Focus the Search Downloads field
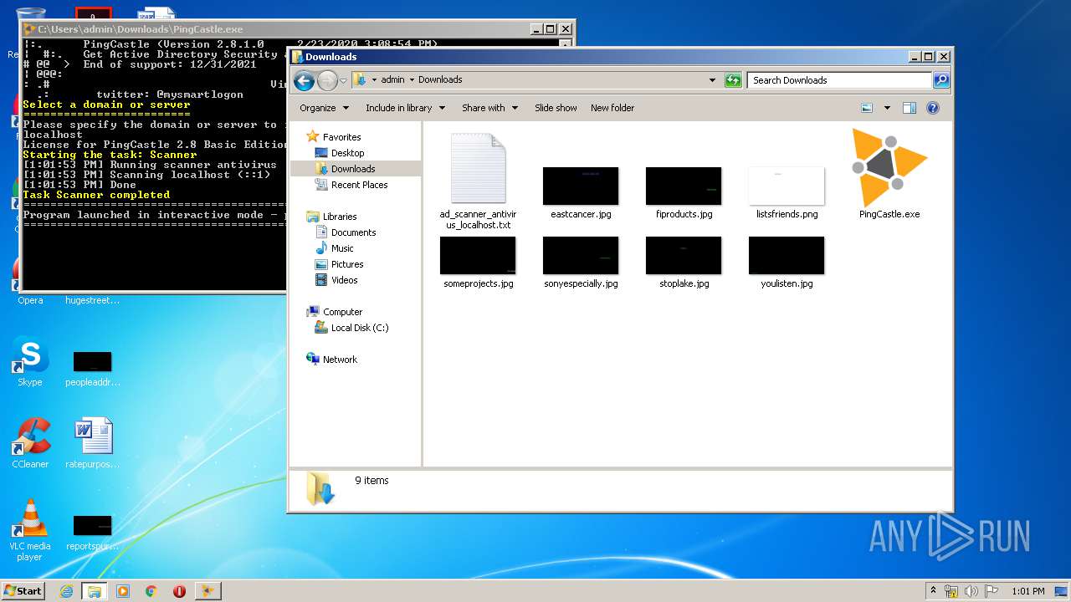Viewport: 1071px width, 602px height. pyautogui.click(x=839, y=80)
